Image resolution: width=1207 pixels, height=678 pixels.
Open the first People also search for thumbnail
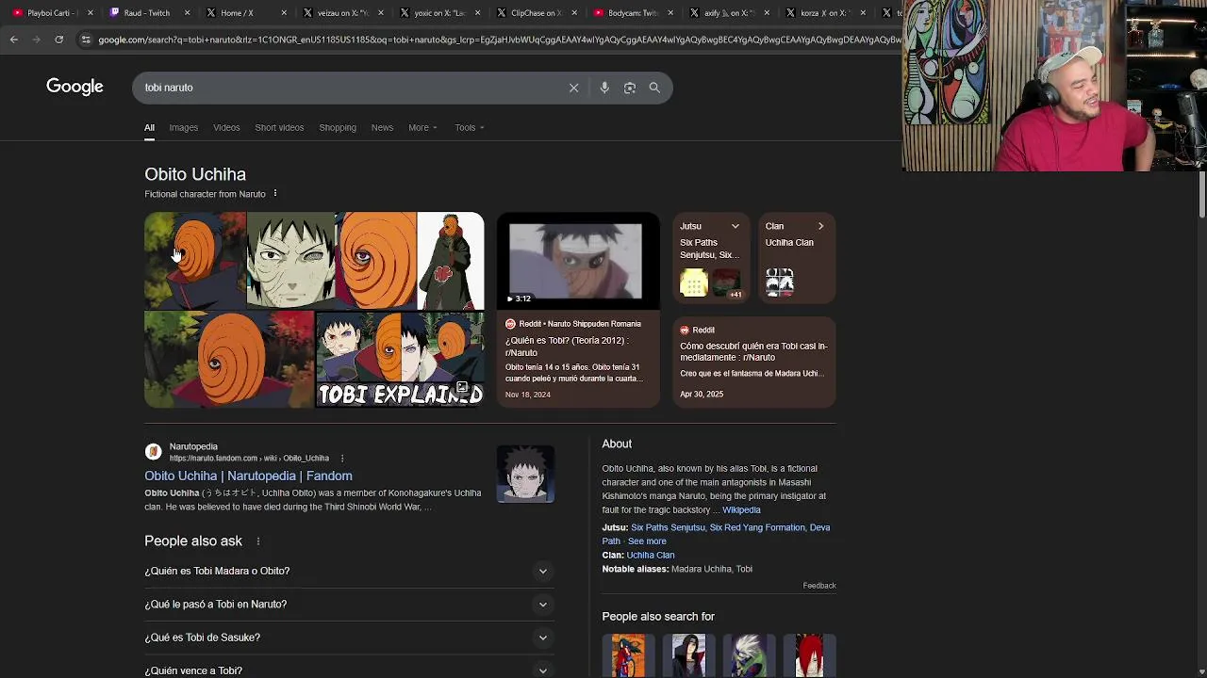628,656
